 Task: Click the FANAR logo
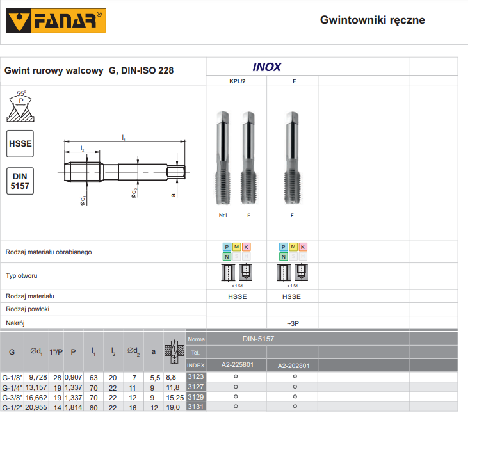tap(56, 20)
